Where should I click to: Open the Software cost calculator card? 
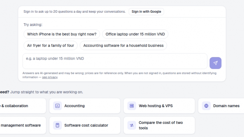click(85, 125)
